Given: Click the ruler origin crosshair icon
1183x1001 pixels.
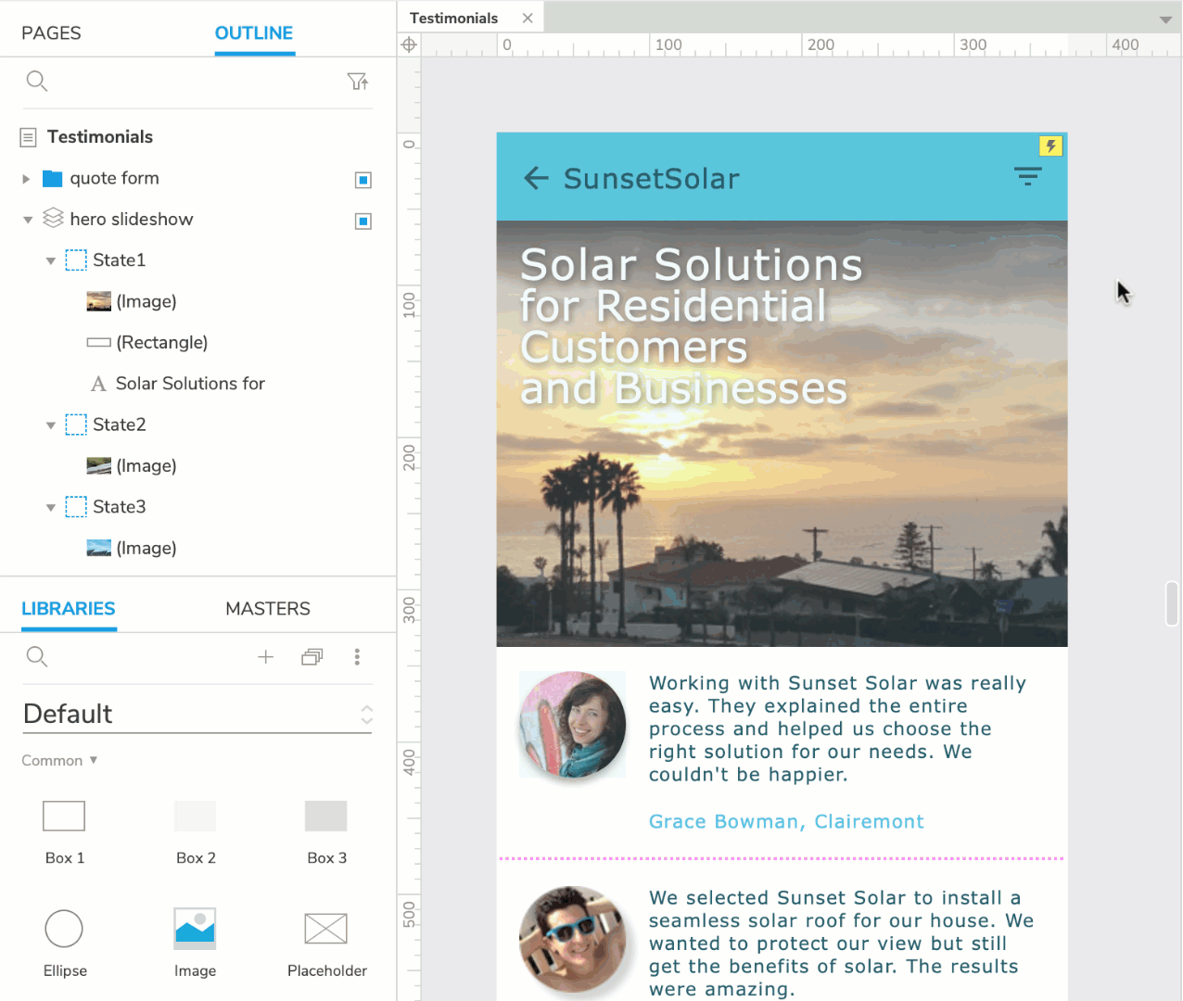Looking at the screenshot, I should click(x=408, y=44).
